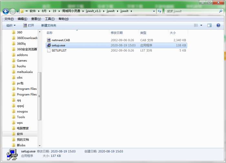Screen dimensions: 226x163
Task: Click the 新建文件夹 button
Action: click(49, 25)
